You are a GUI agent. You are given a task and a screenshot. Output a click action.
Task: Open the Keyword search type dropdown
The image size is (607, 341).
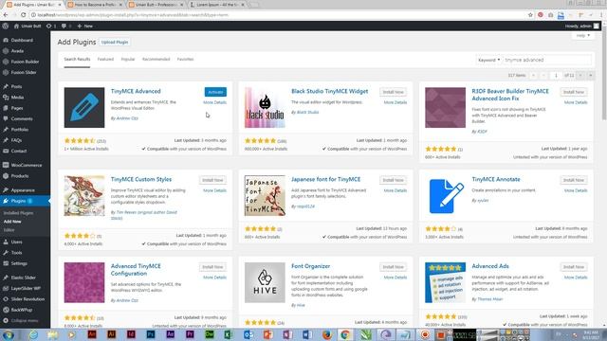[x=489, y=60]
